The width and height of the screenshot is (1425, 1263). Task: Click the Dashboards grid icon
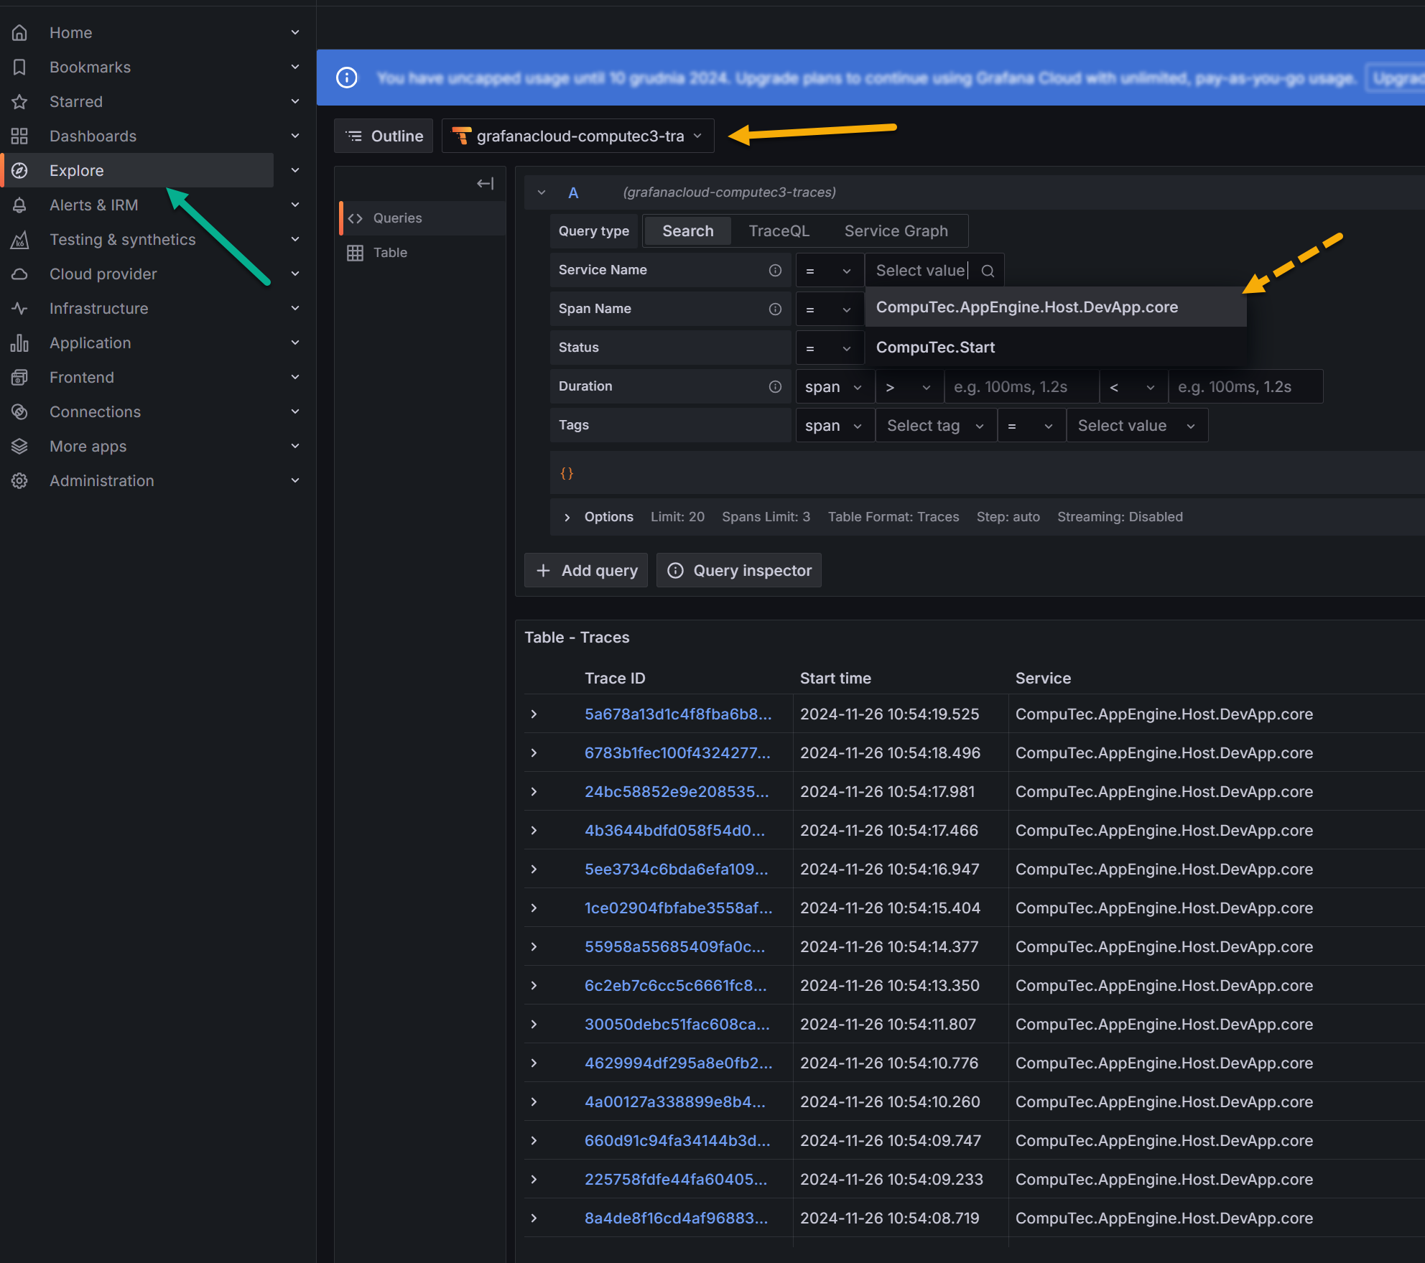(19, 136)
